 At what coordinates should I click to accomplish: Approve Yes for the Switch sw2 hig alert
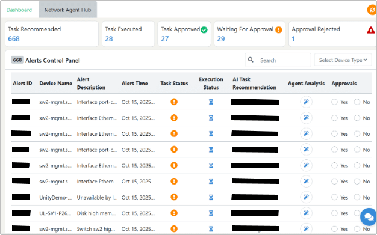334,229
